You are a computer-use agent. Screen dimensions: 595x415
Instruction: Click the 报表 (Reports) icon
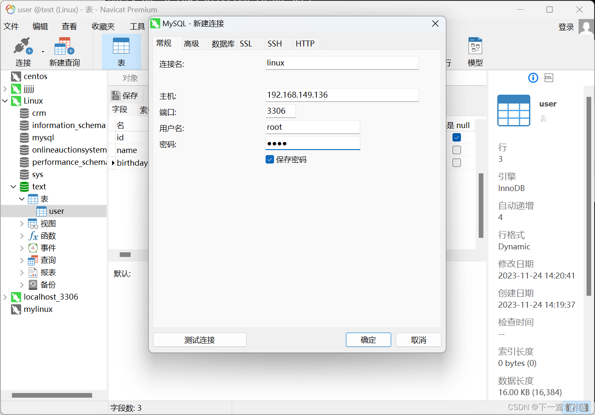point(33,273)
